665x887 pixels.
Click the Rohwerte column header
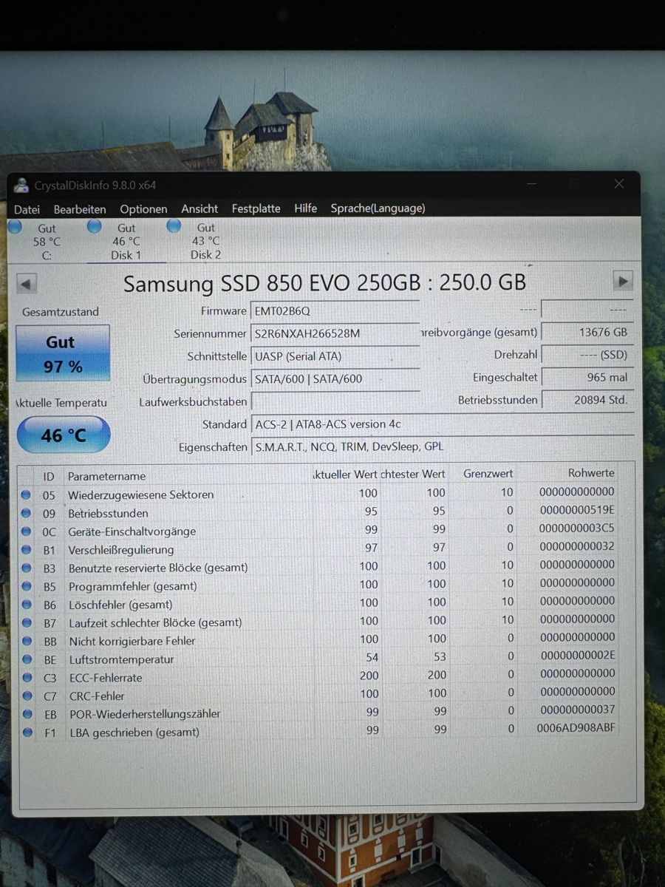591,472
